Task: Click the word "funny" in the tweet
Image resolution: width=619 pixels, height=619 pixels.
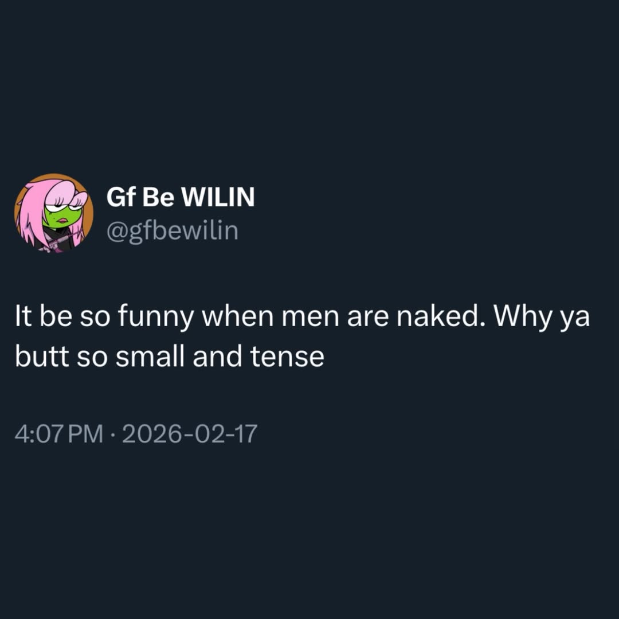Action: coord(155,318)
